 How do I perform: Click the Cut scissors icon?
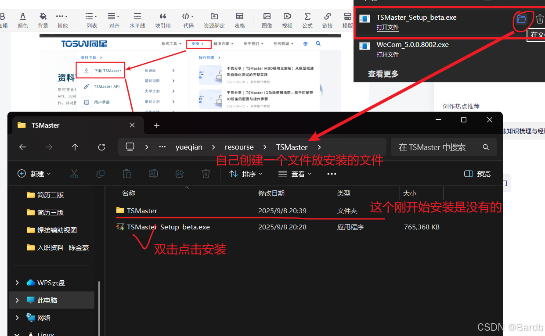(x=74, y=174)
